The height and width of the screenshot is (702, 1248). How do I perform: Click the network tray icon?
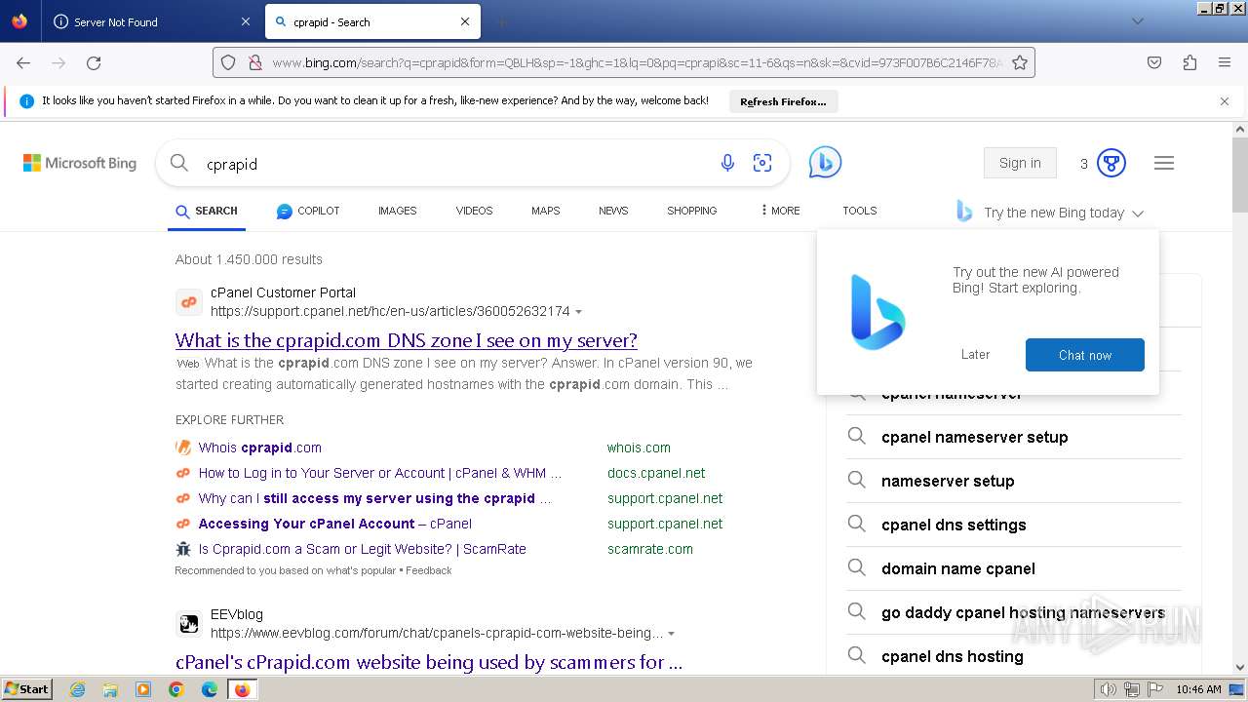pyautogui.click(x=1132, y=689)
